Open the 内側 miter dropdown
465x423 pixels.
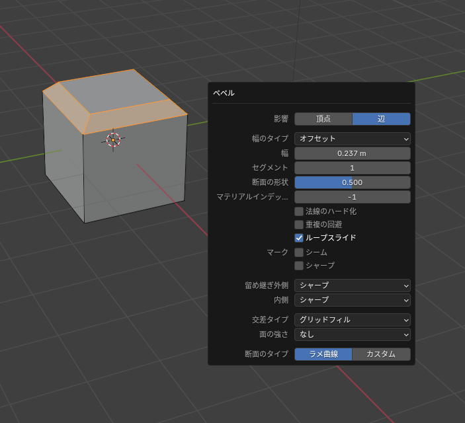[x=353, y=300]
